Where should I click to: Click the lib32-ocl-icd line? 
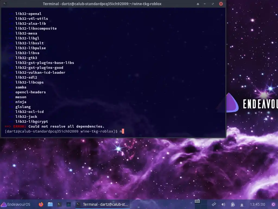29,112
